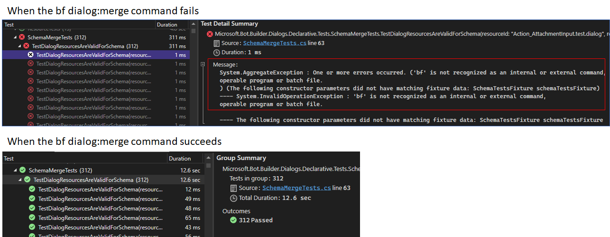Collapse the Message section outline box
Viewport: 610px width, 237px height.
[x=203, y=64]
